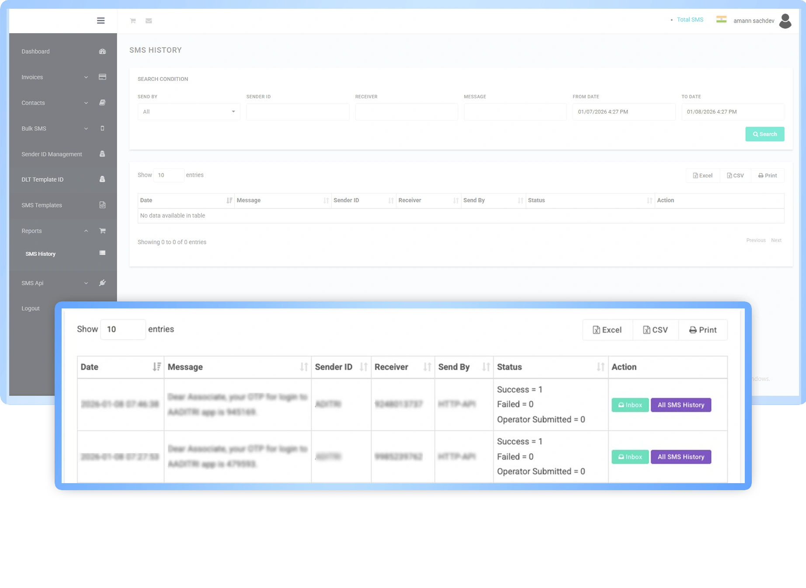Screen dimensions: 806x588
Task: Open the SMS Api plug icon
Action: click(x=102, y=283)
